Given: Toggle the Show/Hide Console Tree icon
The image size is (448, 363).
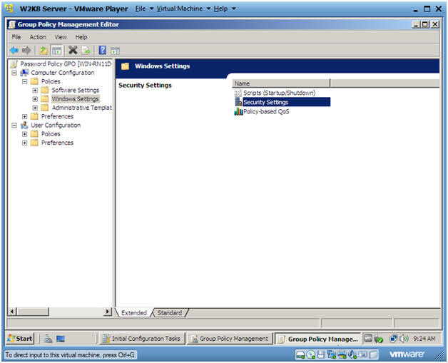Looking at the screenshot, I should (x=56, y=51).
